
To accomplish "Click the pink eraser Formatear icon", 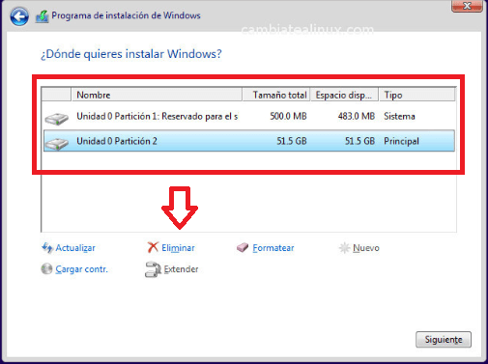I will (x=243, y=247).
